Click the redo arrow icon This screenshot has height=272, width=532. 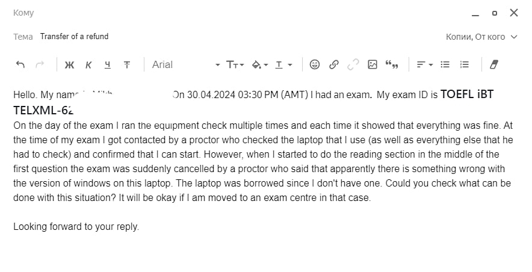pos(40,64)
